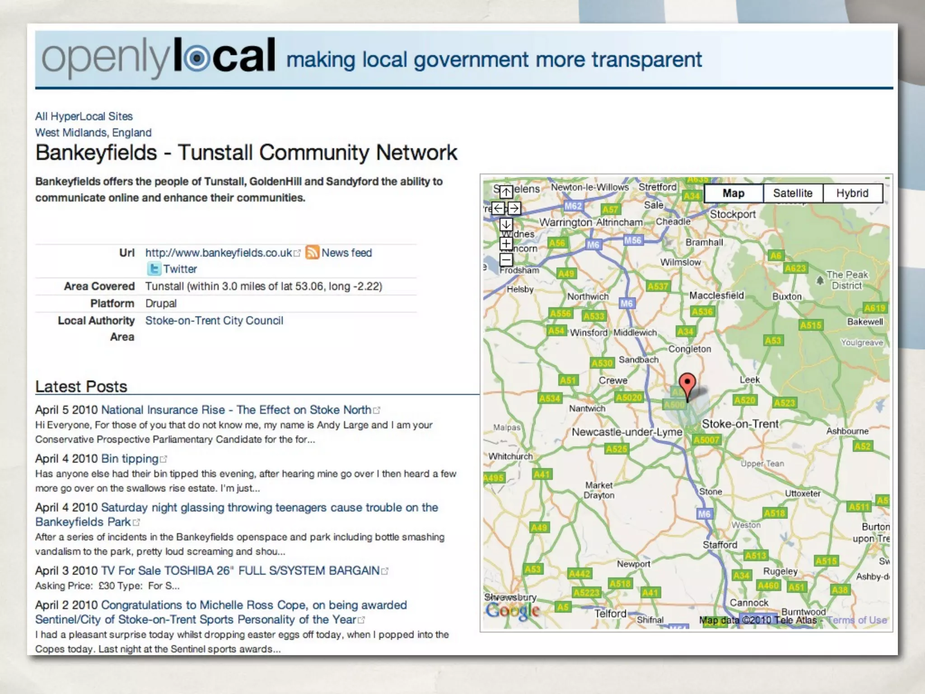Click the openlylocal logo header
Viewport: 925px width, 694px height.
tap(158, 59)
